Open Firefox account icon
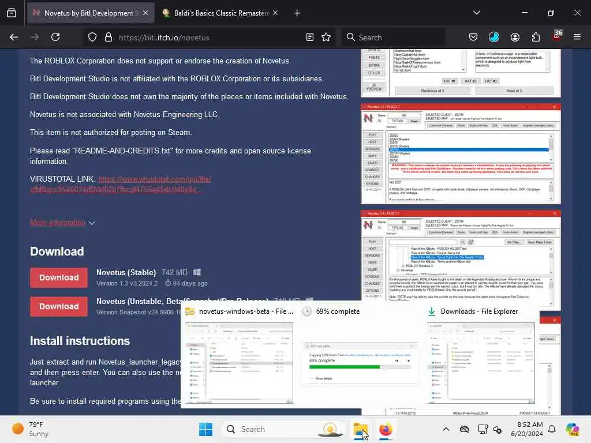Screen dimensions: 591x443 [515, 37]
